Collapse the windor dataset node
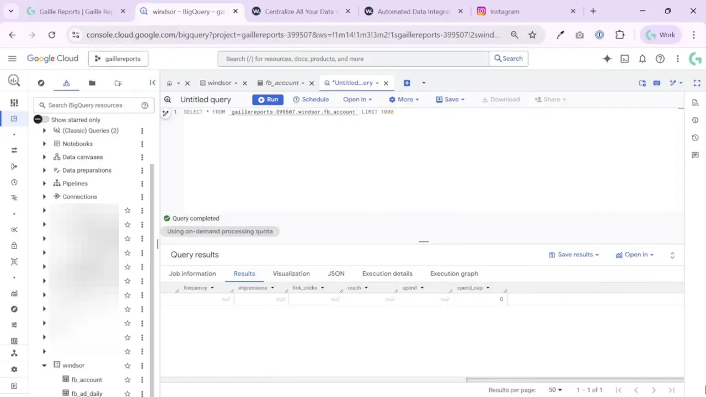Viewport: 706px width, 397px height. (x=44, y=366)
